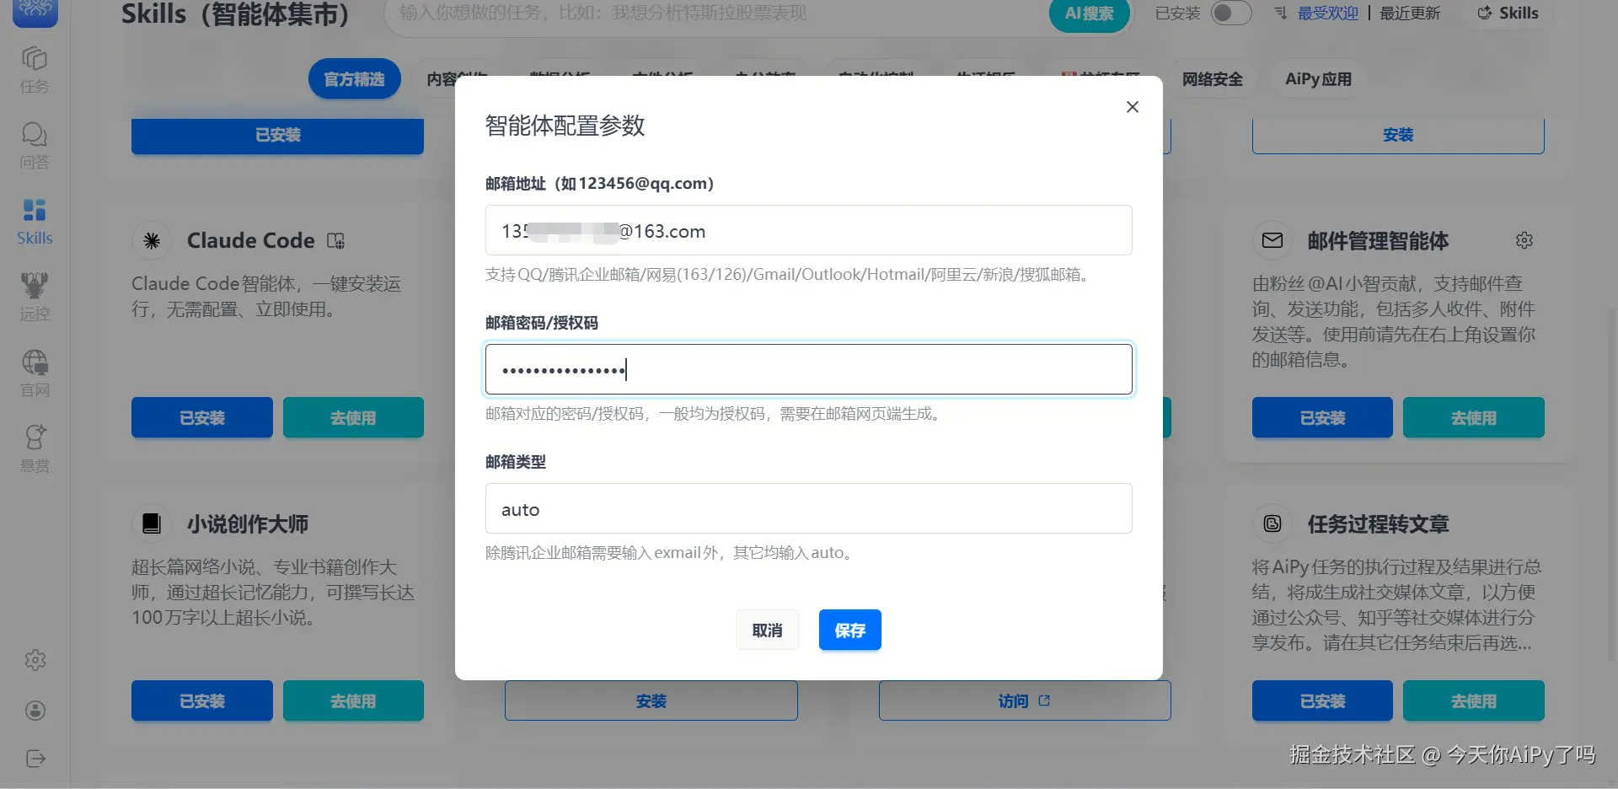Click the 安装 button beside the 访问 button
Image resolution: width=1618 pixels, height=789 pixels.
coord(651,700)
